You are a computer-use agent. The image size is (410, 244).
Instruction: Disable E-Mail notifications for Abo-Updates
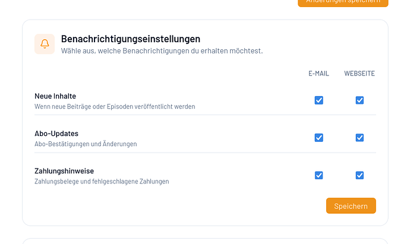click(x=318, y=138)
